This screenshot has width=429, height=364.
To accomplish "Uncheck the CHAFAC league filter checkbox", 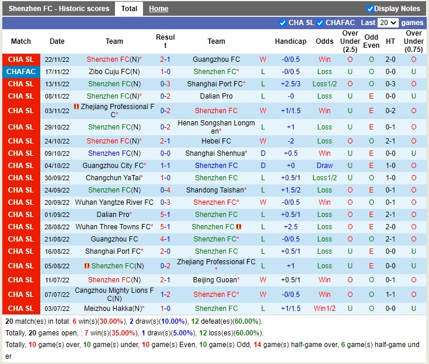I will point(320,23).
